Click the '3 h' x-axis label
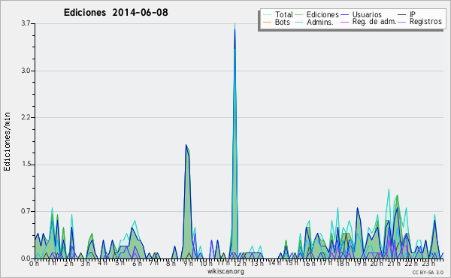 point(85,264)
